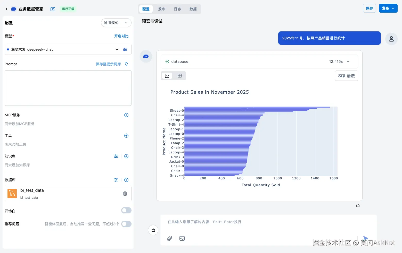
Task: Send message with arrow icon
Action: coord(366,238)
